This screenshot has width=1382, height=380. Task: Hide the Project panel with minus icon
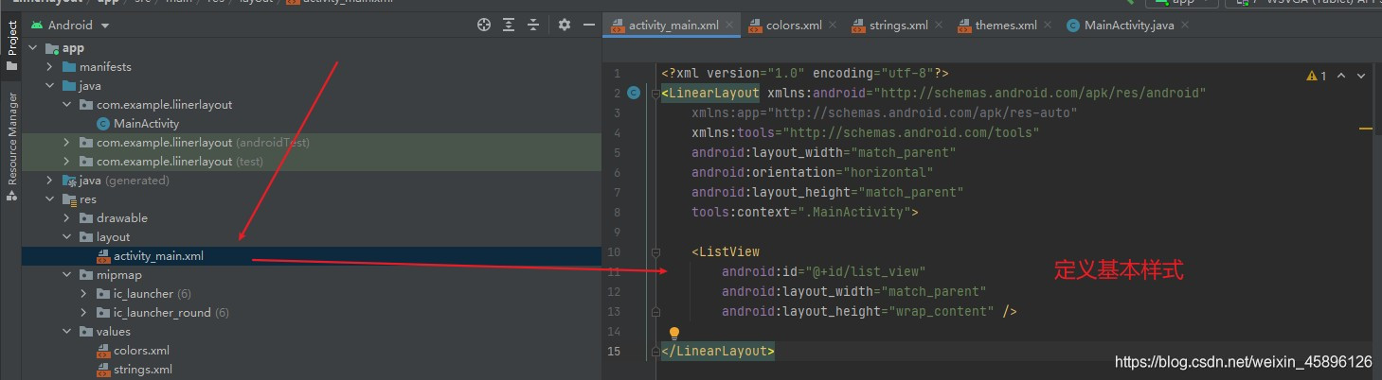(589, 25)
